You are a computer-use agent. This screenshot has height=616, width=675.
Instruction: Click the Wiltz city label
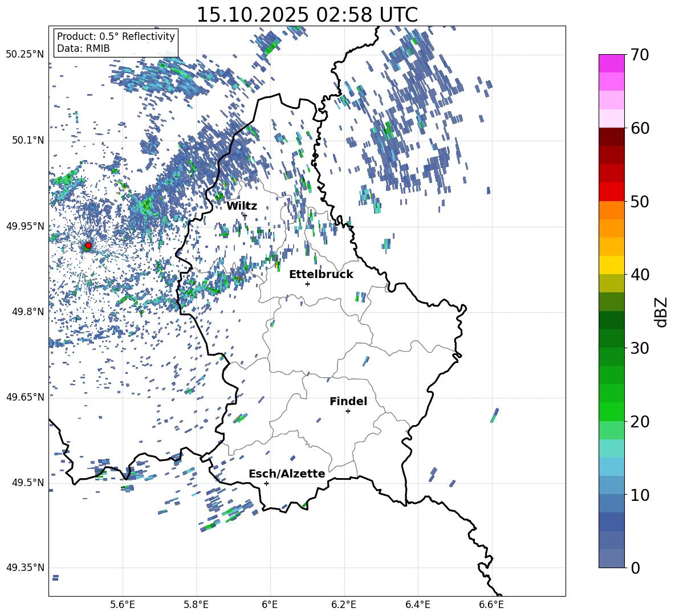pos(242,206)
